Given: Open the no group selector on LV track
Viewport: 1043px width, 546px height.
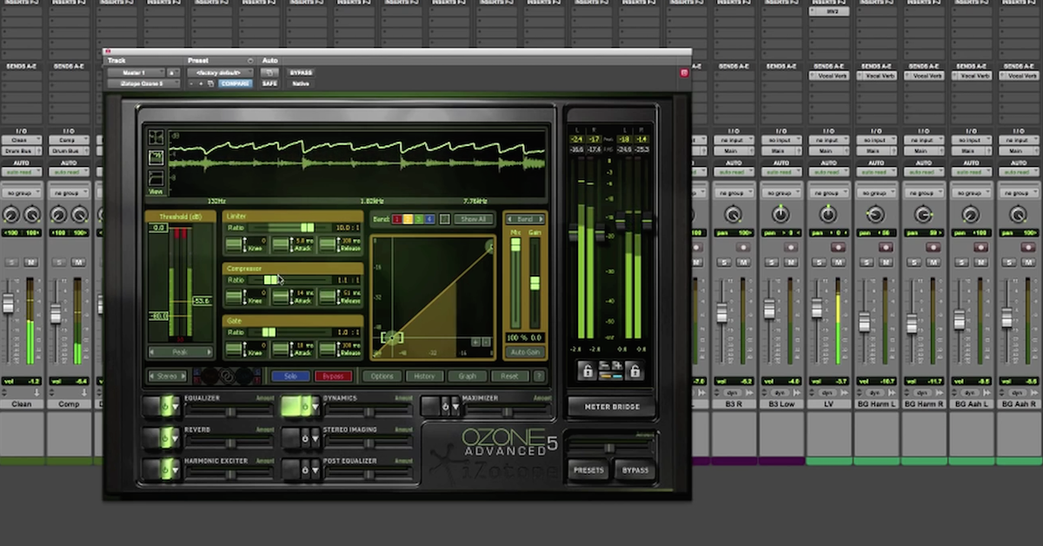Looking at the screenshot, I should 827,193.
